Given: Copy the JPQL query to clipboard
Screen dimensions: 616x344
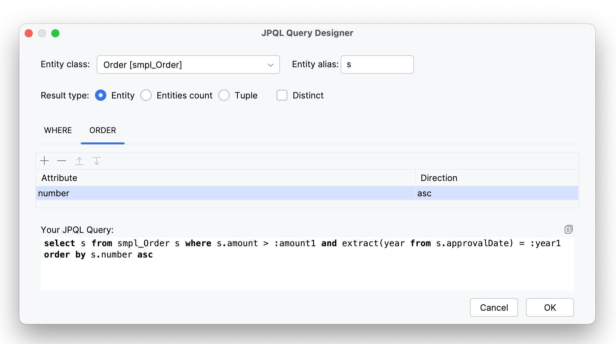Looking at the screenshot, I should (568, 229).
